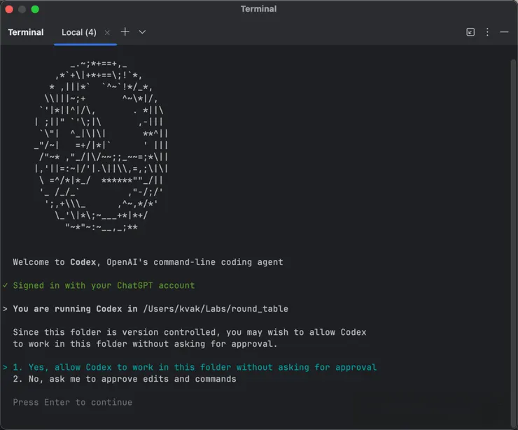The height and width of the screenshot is (430, 518).
Task: Click the 'to work in this folder without asking' line
Action: coord(146,344)
